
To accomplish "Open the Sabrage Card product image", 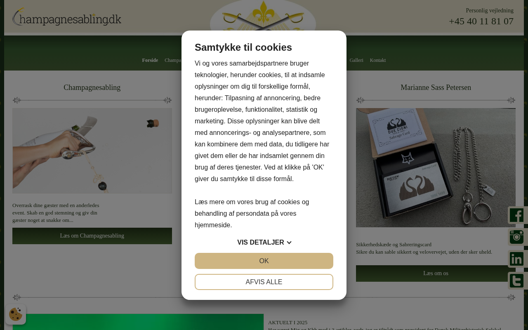I will (436, 167).
